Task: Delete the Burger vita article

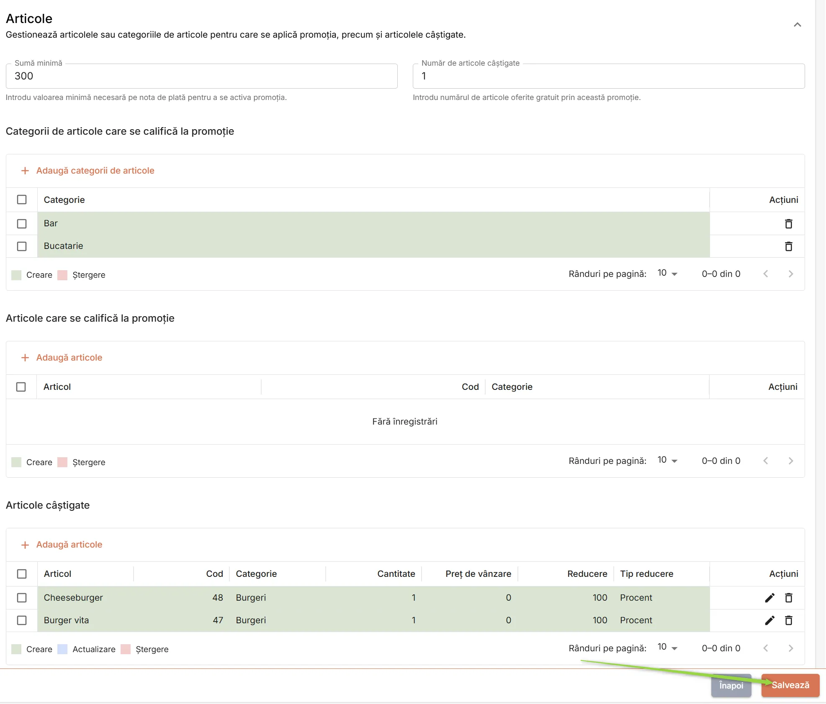Action: click(x=788, y=620)
